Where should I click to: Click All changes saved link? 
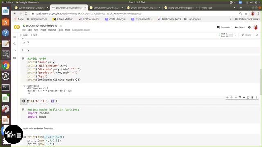(x=81, y=30)
